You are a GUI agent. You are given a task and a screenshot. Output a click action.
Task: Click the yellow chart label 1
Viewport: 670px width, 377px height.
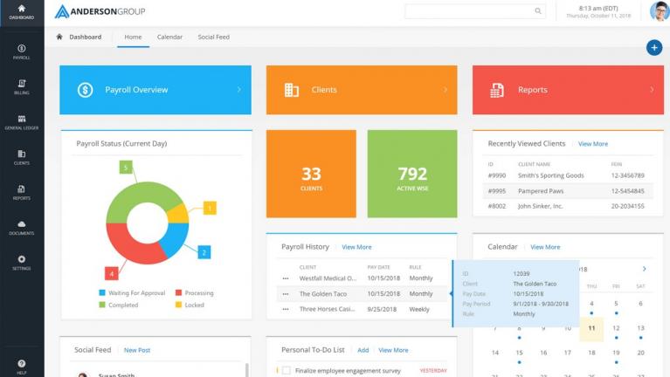210,208
